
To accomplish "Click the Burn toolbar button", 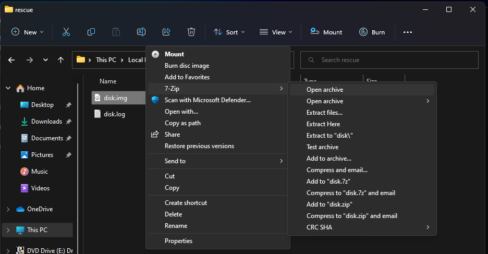I will tap(372, 32).
